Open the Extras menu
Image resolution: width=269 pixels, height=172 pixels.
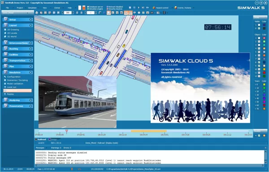[57, 8]
